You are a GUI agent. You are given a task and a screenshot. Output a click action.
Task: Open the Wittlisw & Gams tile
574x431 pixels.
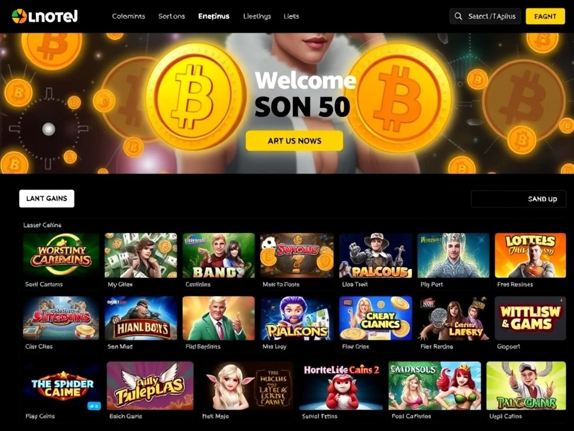coord(530,318)
